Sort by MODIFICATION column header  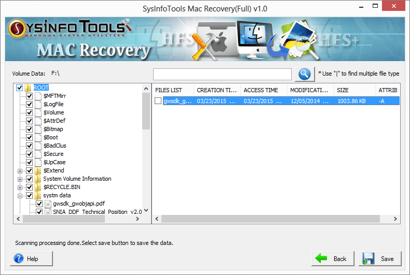311,90
